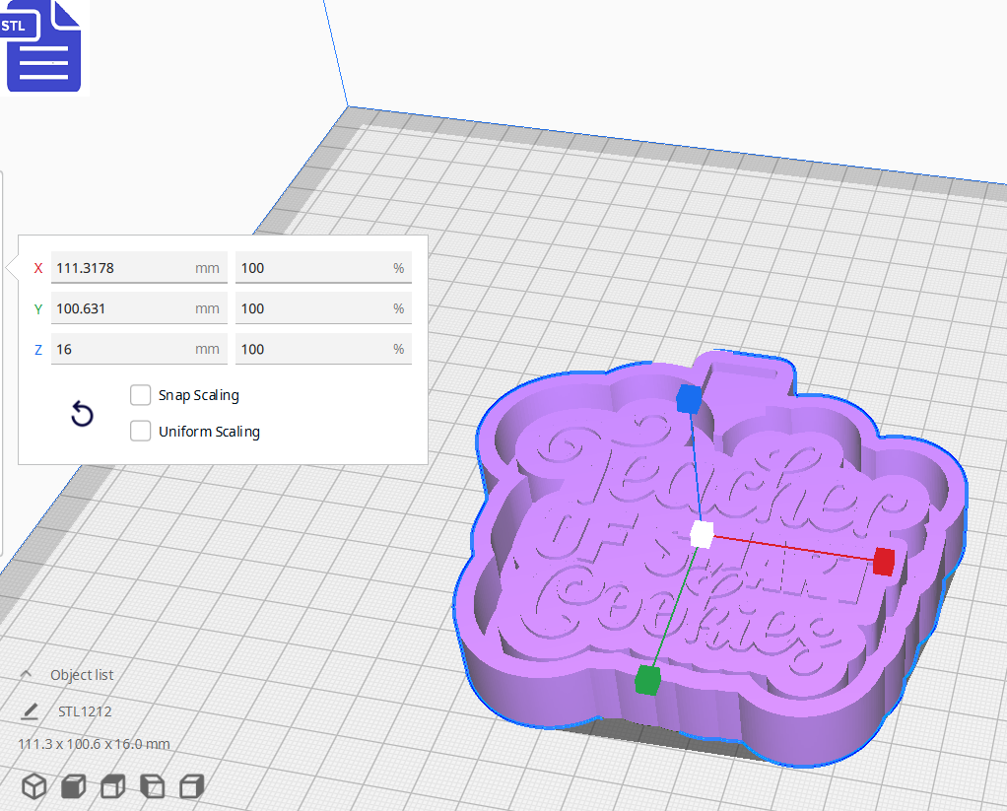Click the reset scale arrow button
Screen dimensions: 1007x811
click(x=82, y=414)
